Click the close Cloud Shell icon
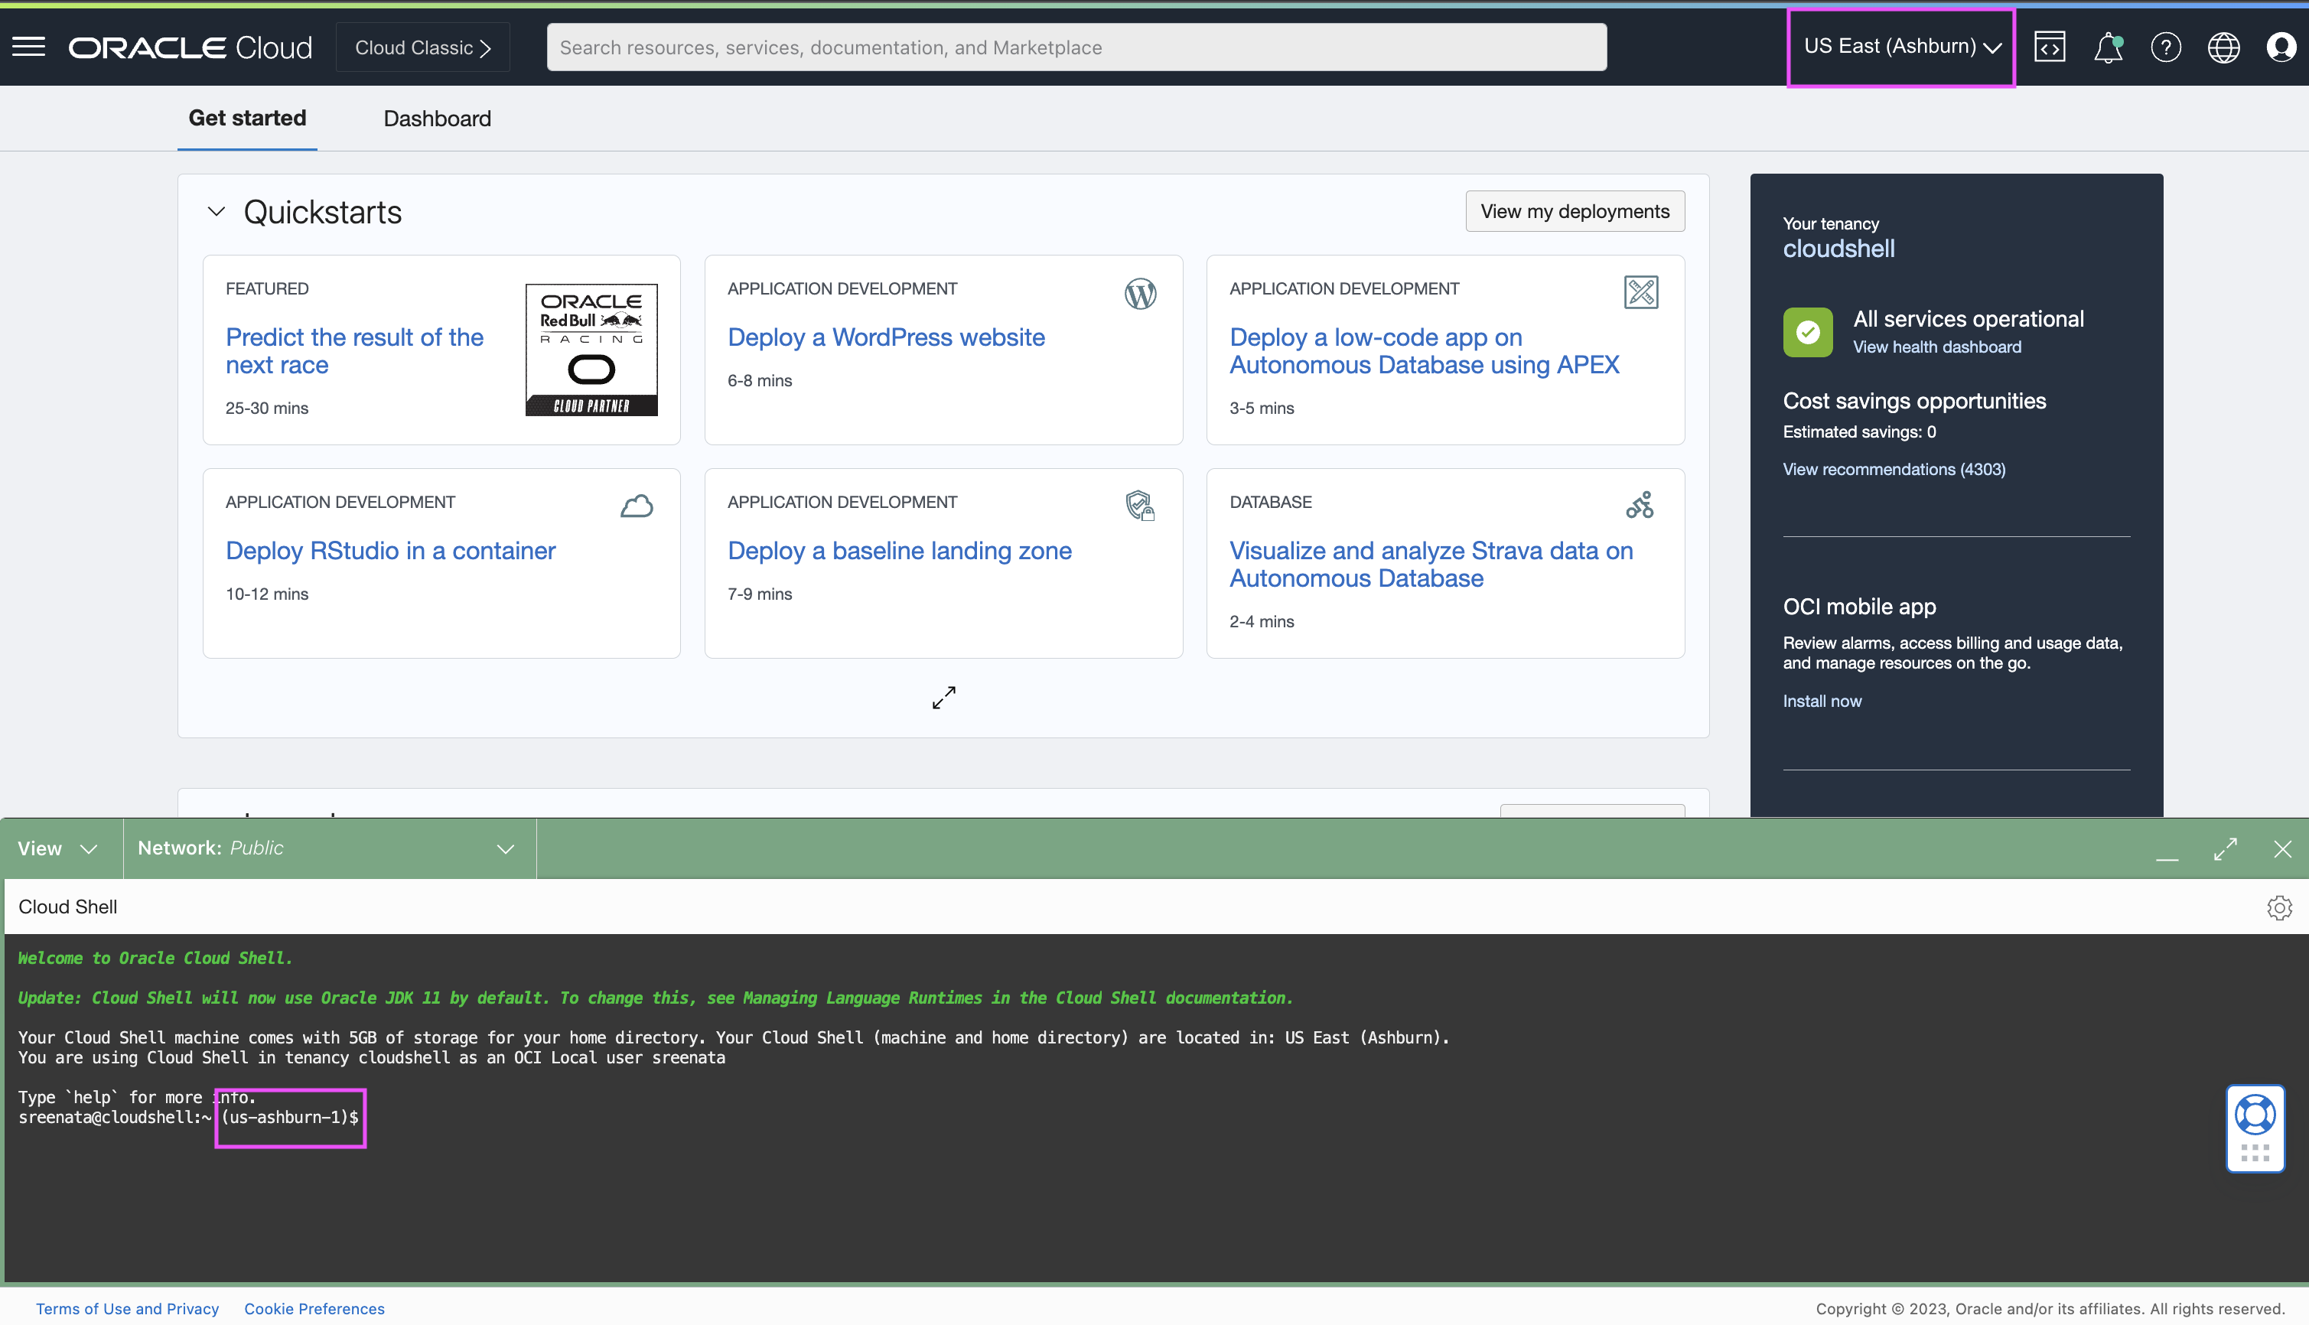 [2281, 848]
